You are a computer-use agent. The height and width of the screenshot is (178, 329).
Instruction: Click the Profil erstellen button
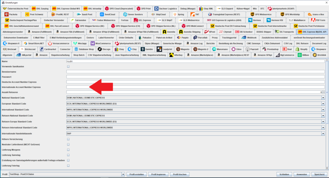[137, 174]
